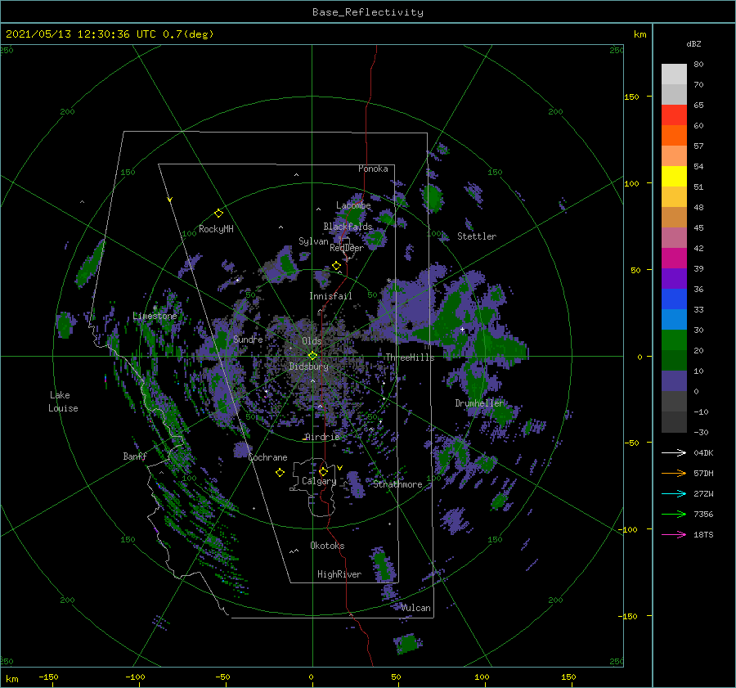Select the yellow diamond marker below Cochrane
The height and width of the screenshot is (688, 736).
[x=280, y=473]
